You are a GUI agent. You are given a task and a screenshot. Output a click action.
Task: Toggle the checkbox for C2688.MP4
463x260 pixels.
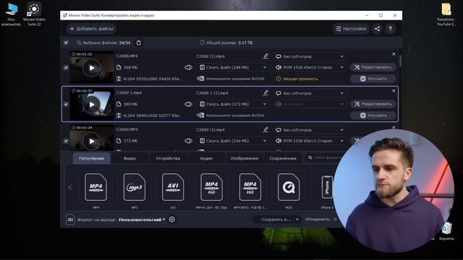pos(66,67)
